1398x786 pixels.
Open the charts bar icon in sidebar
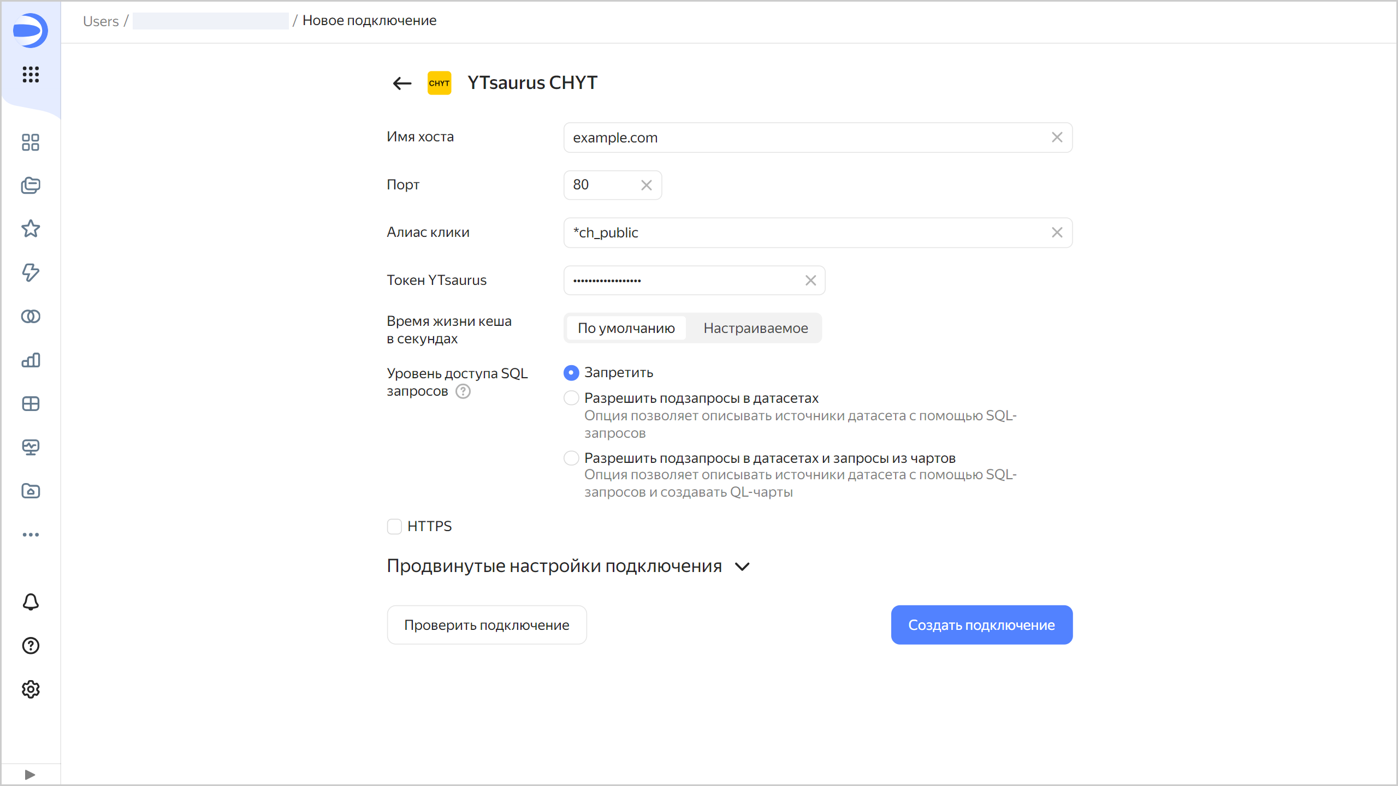(31, 360)
